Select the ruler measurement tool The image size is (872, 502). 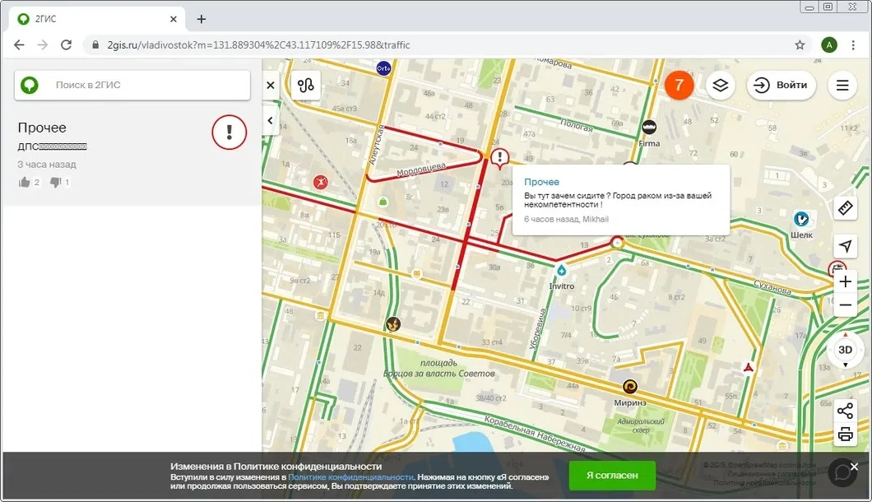845,209
